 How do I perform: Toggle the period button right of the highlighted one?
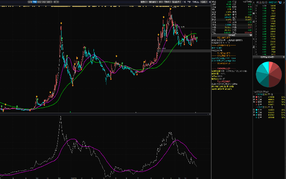pos(39,2)
